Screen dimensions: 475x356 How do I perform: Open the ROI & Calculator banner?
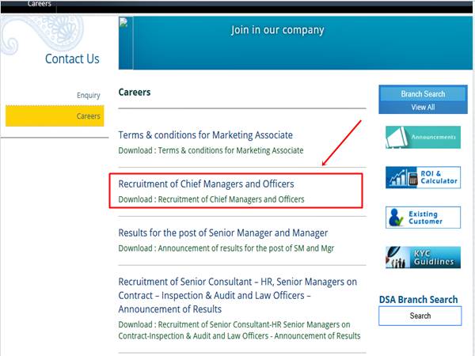(x=423, y=177)
